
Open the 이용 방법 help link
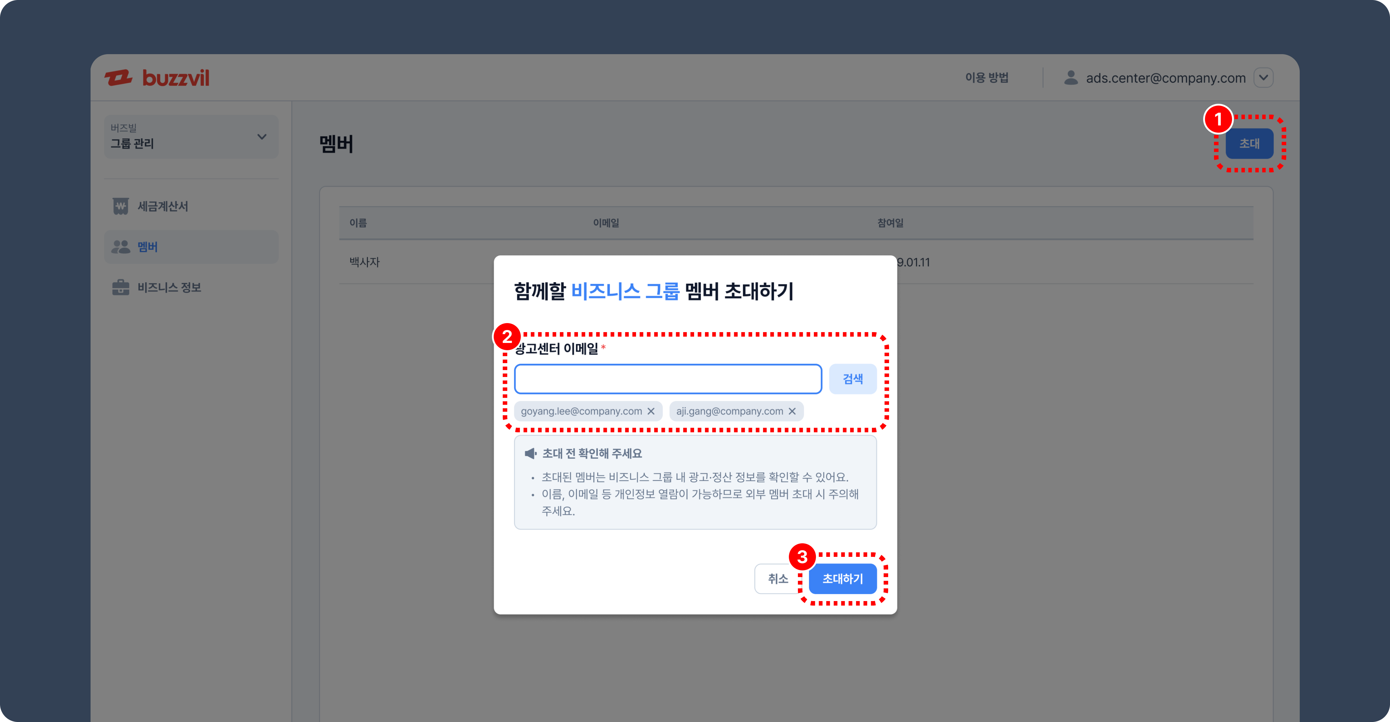point(986,78)
